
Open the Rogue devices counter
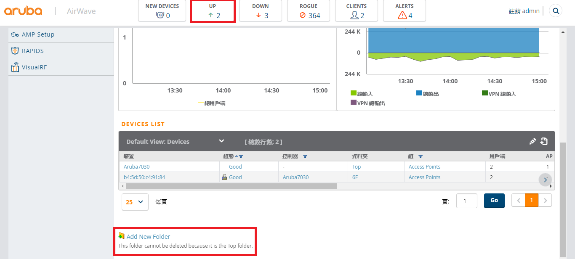(x=309, y=11)
